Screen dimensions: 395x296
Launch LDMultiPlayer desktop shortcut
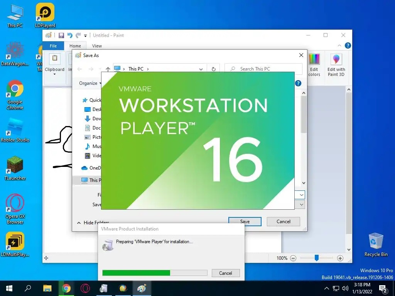pos(15,244)
